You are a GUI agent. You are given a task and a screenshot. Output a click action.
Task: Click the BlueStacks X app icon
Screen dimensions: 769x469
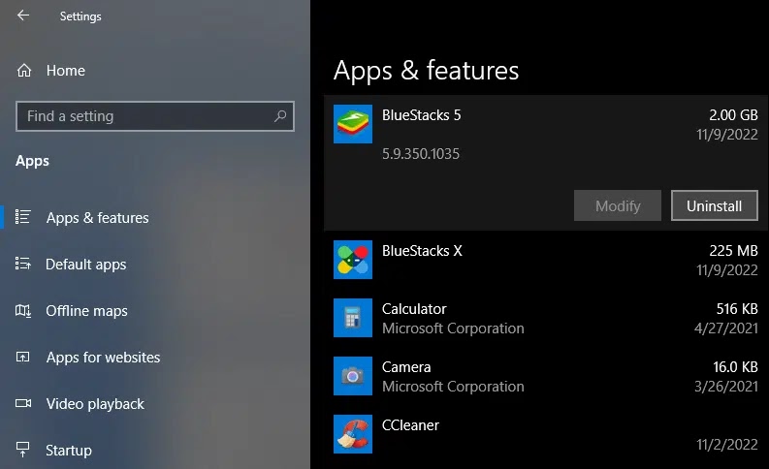click(x=353, y=260)
